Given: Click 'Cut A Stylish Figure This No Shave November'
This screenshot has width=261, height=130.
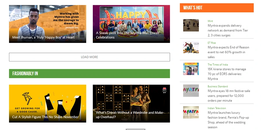Looking at the screenshot, I should coord(46,117).
